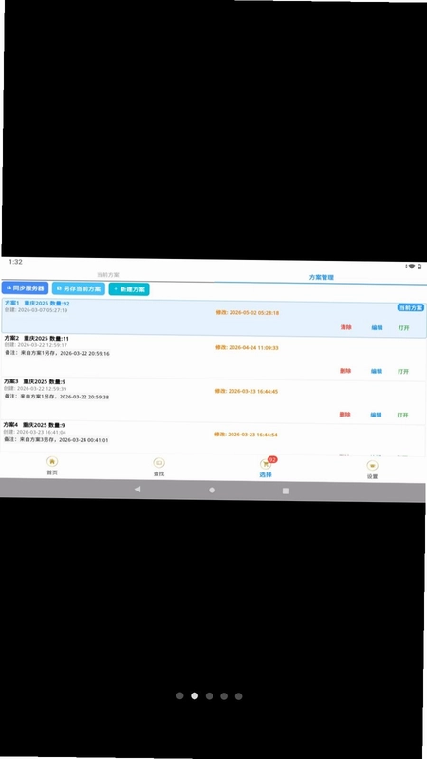This screenshot has width=427, height=759.
Task: Click 打开 on the 方案3 row
Action: pyautogui.click(x=402, y=416)
